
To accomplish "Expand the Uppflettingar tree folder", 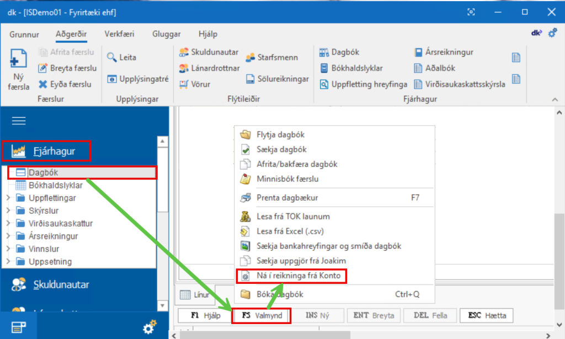I will tap(7, 198).
